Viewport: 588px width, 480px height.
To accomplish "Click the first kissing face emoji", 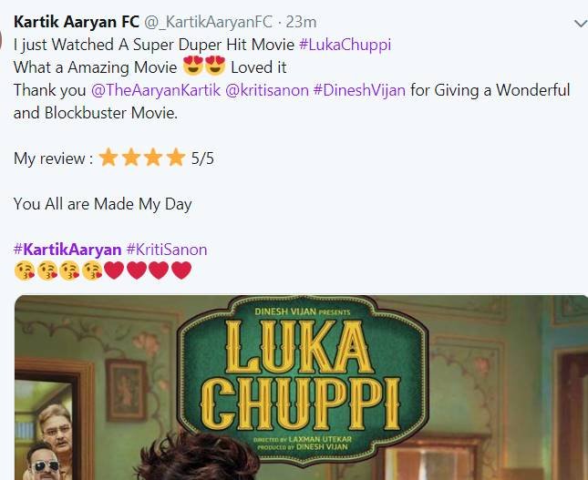I will (x=25, y=271).
